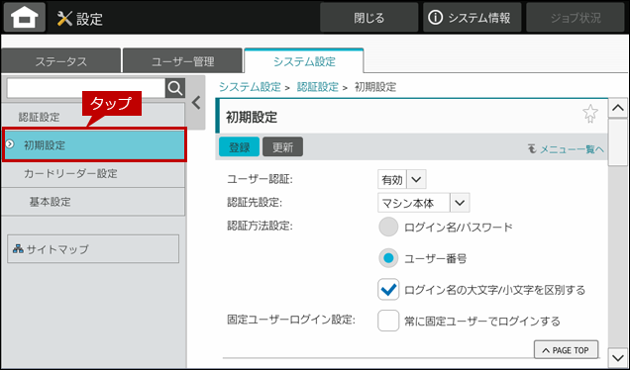
Task: Open the サイトマップ button
Action: [x=93, y=248]
